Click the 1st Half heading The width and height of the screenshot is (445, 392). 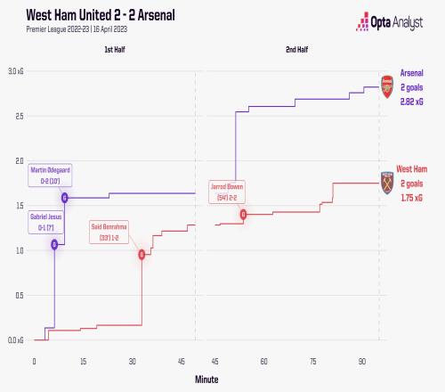(x=115, y=49)
